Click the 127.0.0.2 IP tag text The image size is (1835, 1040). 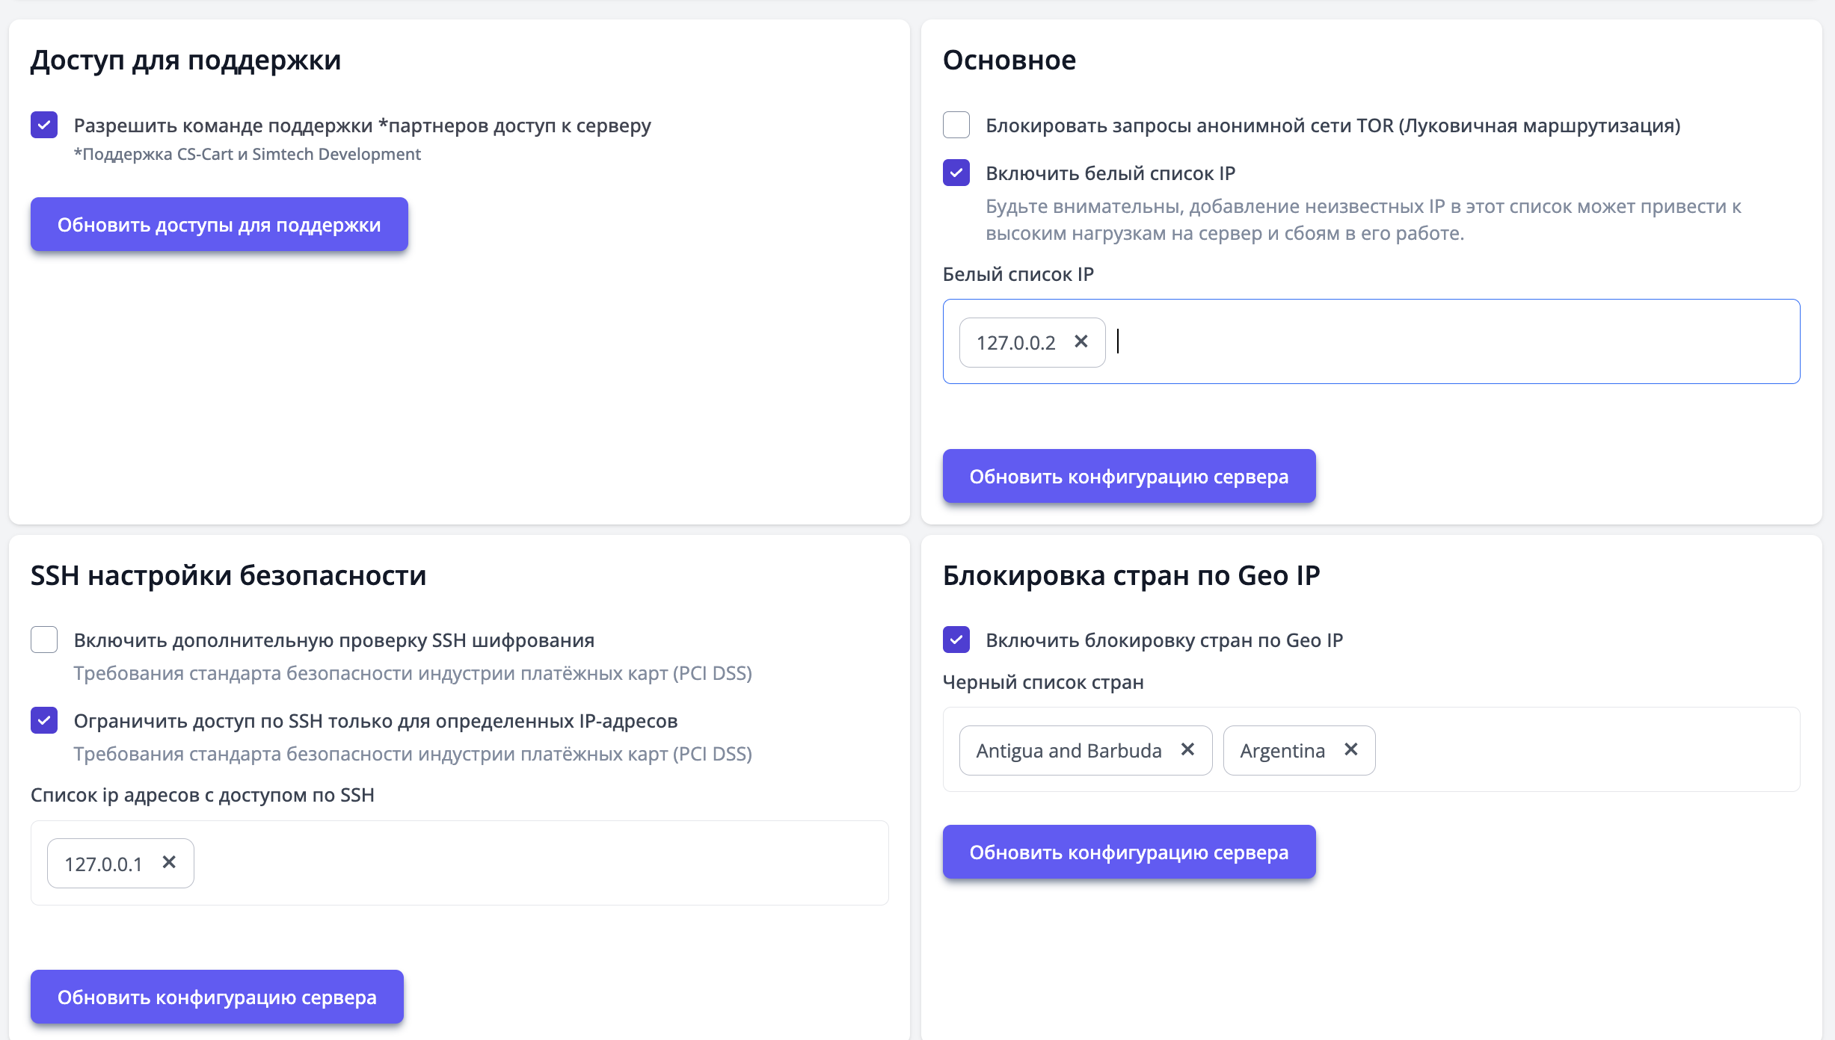click(1015, 343)
